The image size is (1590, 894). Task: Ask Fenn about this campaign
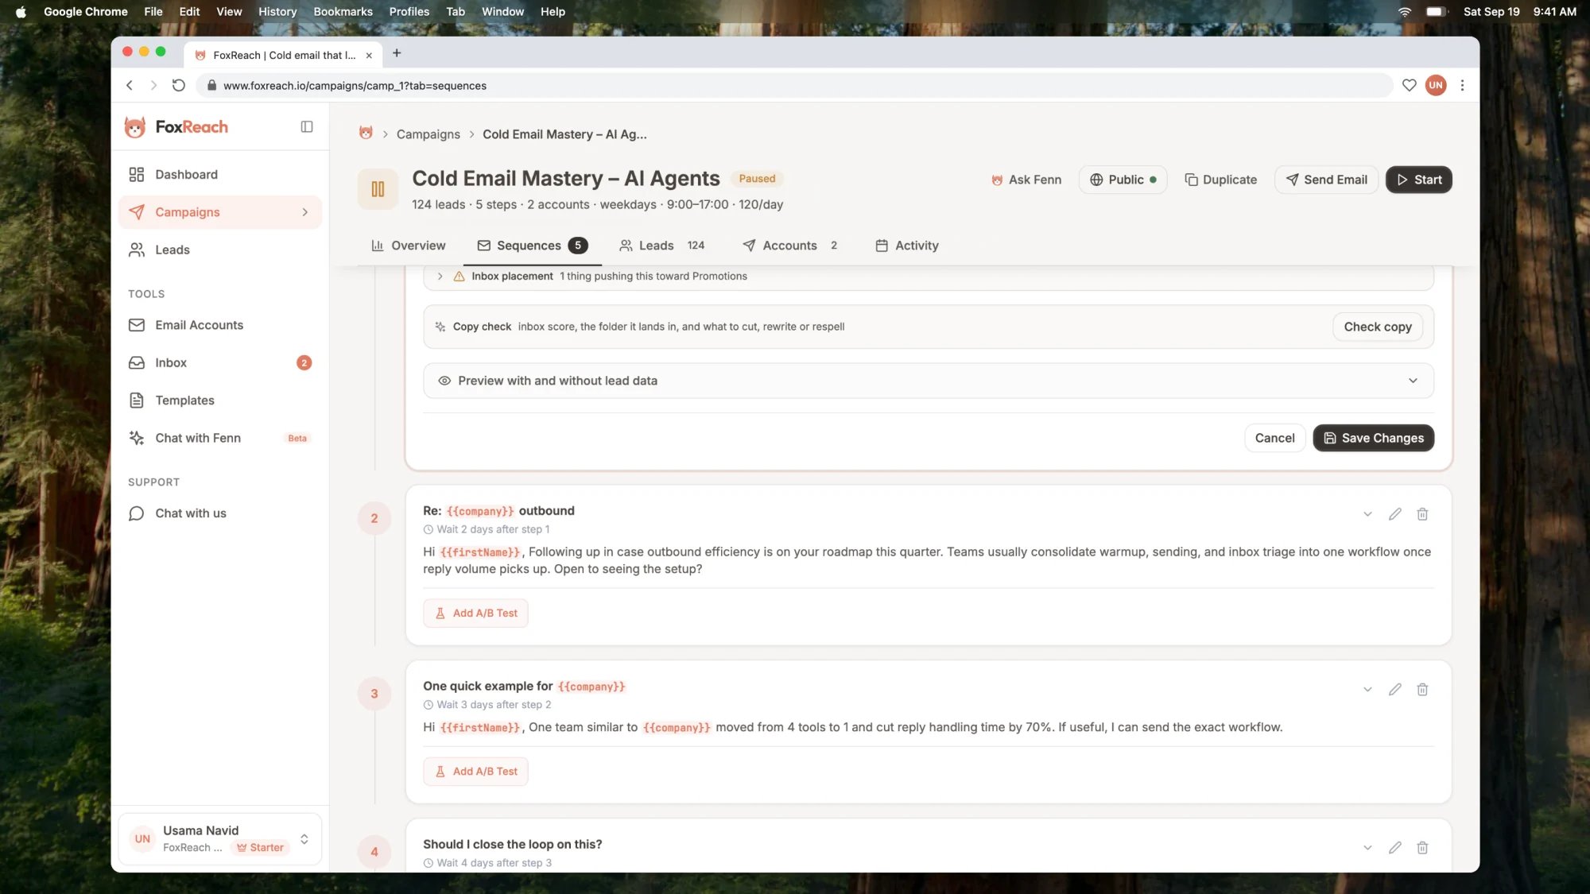coord(1026,180)
